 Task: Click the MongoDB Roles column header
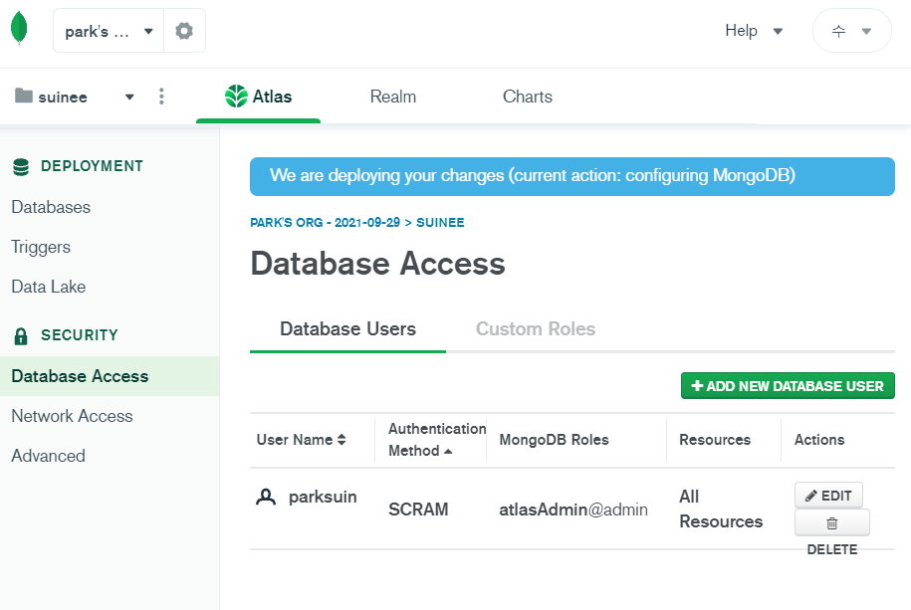click(555, 440)
